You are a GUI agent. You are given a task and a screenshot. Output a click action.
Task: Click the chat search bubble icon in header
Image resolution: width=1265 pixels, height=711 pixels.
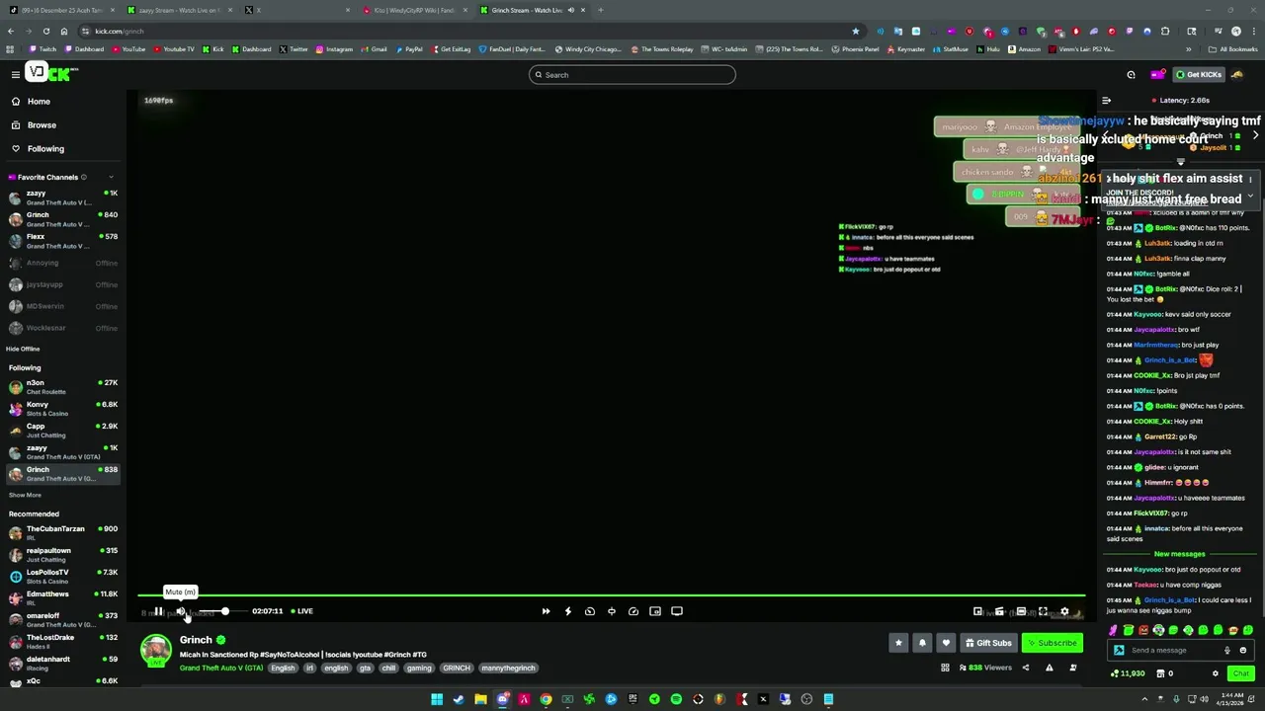tap(1131, 75)
